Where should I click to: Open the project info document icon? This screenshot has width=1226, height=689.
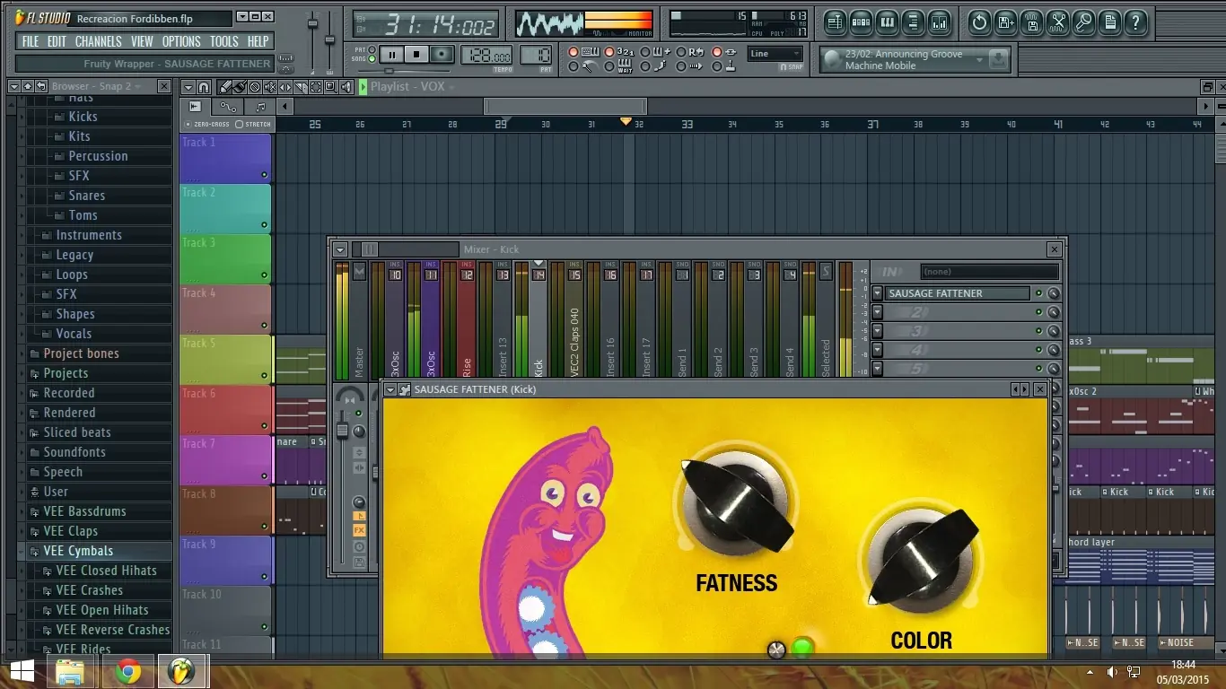click(x=1110, y=22)
